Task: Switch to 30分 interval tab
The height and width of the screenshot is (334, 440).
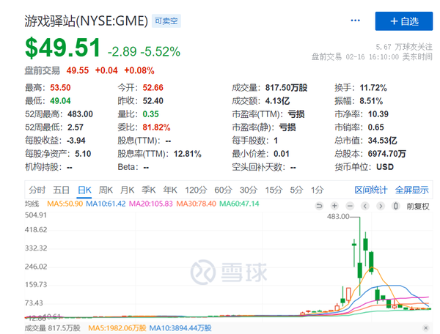Action: pos(249,190)
